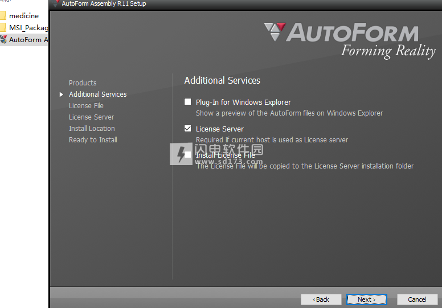This screenshot has height=308, width=442.
Task: Click the AutoForm icon in setup title bar
Action: click(x=56, y=3)
